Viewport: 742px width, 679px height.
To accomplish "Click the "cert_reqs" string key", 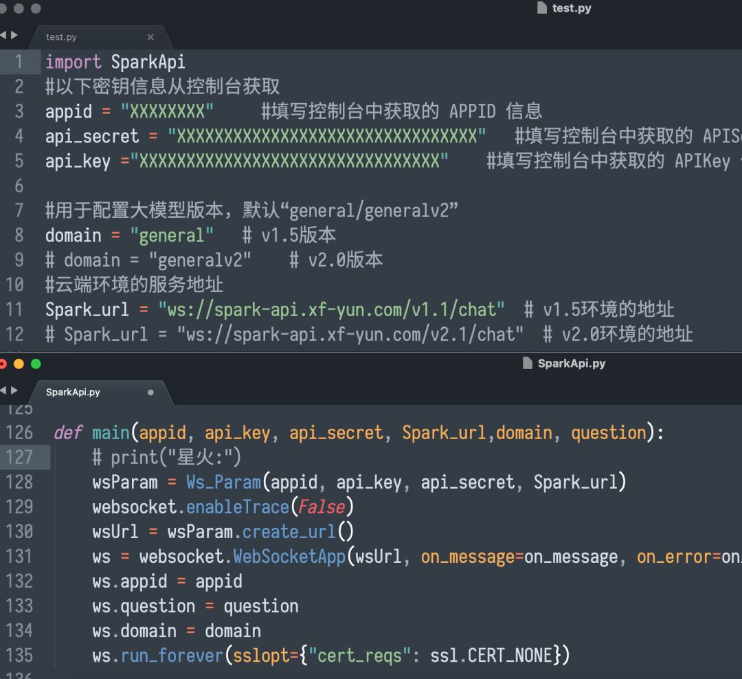I will click(359, 656).
